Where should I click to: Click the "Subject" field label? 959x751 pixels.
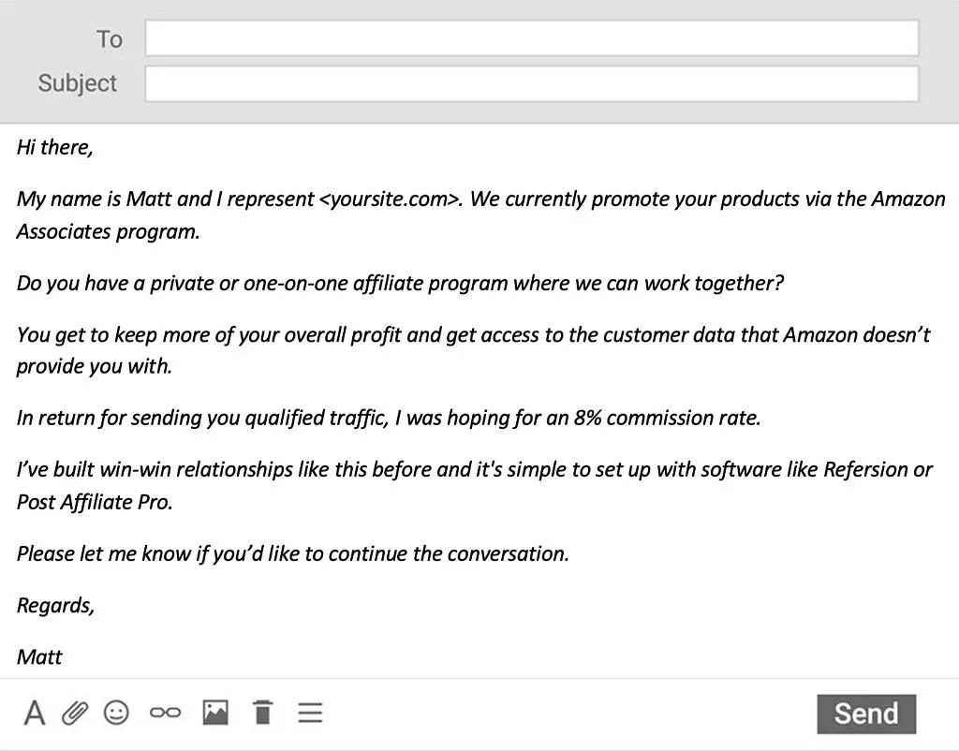point(78,83)
